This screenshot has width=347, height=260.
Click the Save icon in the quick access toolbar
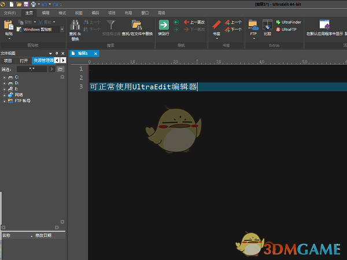(26, 4)
